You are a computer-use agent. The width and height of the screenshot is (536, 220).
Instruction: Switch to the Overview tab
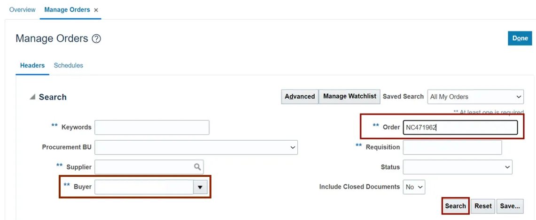[x=23, y=10]
